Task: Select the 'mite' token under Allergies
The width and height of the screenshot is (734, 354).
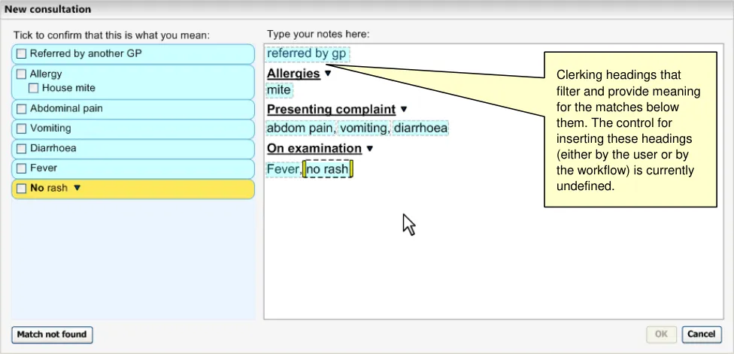Action: (x=279, y=90)
